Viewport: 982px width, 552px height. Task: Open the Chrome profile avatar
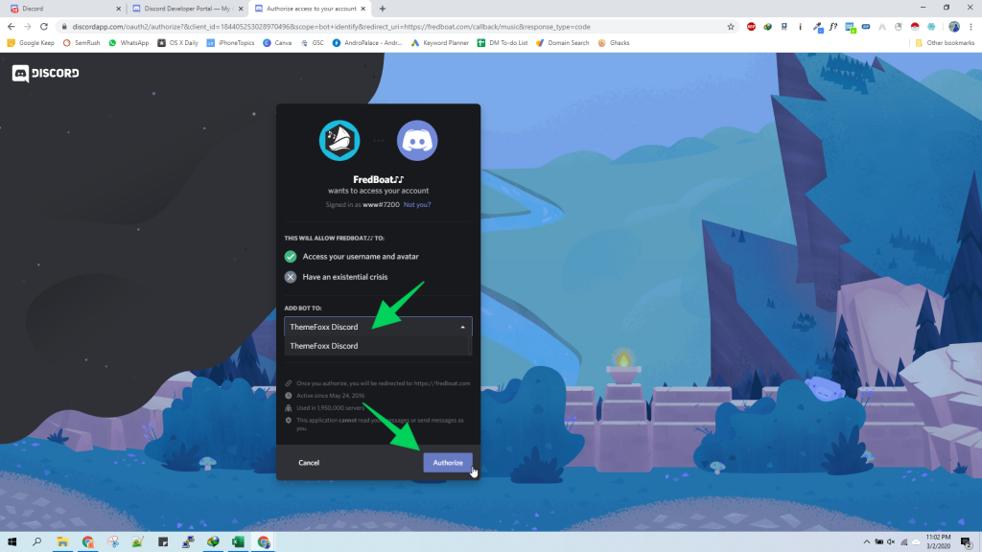pyautogui.click(x=954, y=27)
